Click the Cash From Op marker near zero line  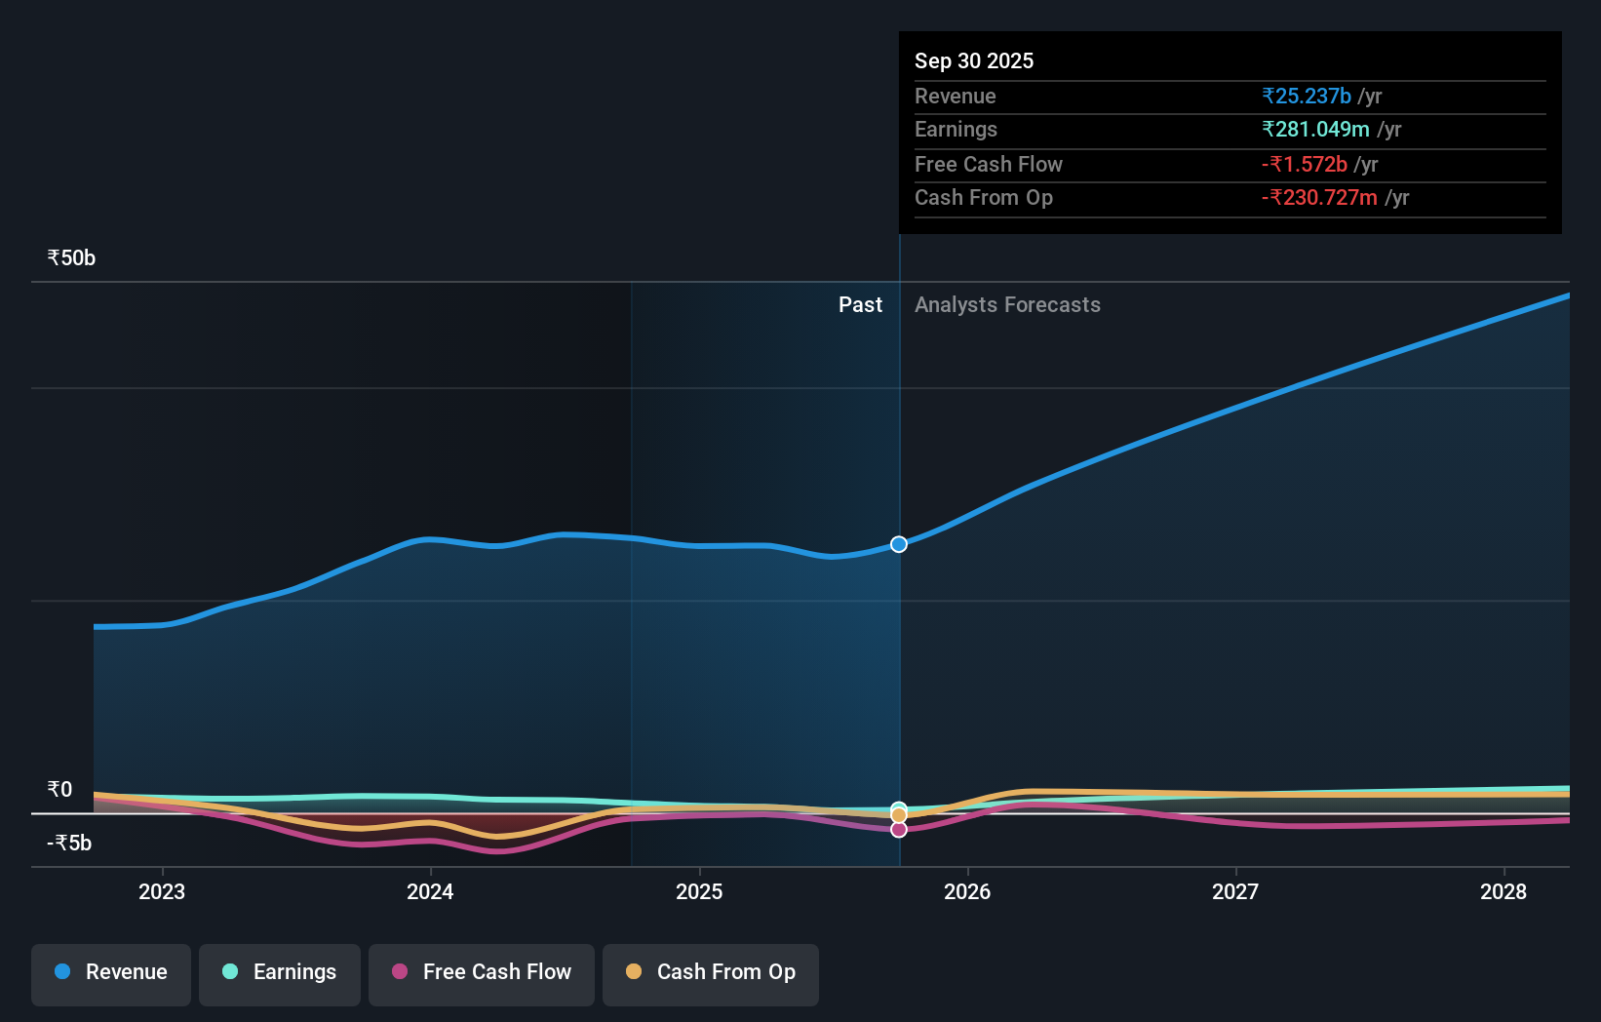coord(898,812)
